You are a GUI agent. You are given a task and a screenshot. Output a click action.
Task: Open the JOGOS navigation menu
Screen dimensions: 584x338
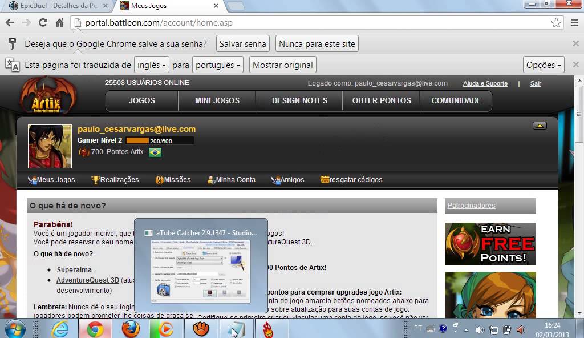click(x=142, y=100)
